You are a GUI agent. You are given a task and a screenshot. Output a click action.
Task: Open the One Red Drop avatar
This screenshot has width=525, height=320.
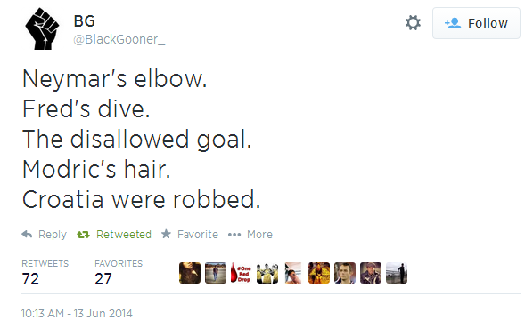pyautogui.click(x=241, y=273)
